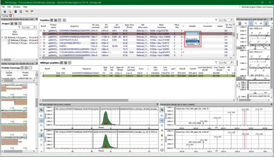Toggle the lock icon in Isotope plots toolbar
The image size is (274, 157).
tap(162, 135)
